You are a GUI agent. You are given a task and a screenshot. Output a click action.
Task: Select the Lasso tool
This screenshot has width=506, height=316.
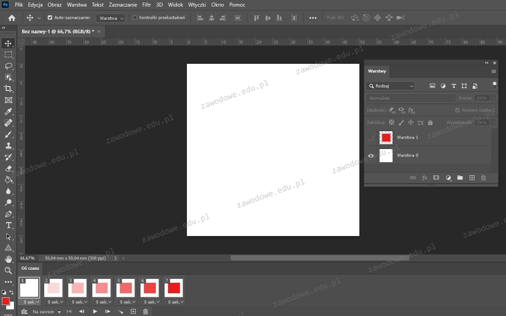[8, 66]
